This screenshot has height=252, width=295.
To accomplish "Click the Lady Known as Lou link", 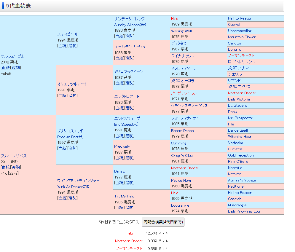I will [244, 211].
